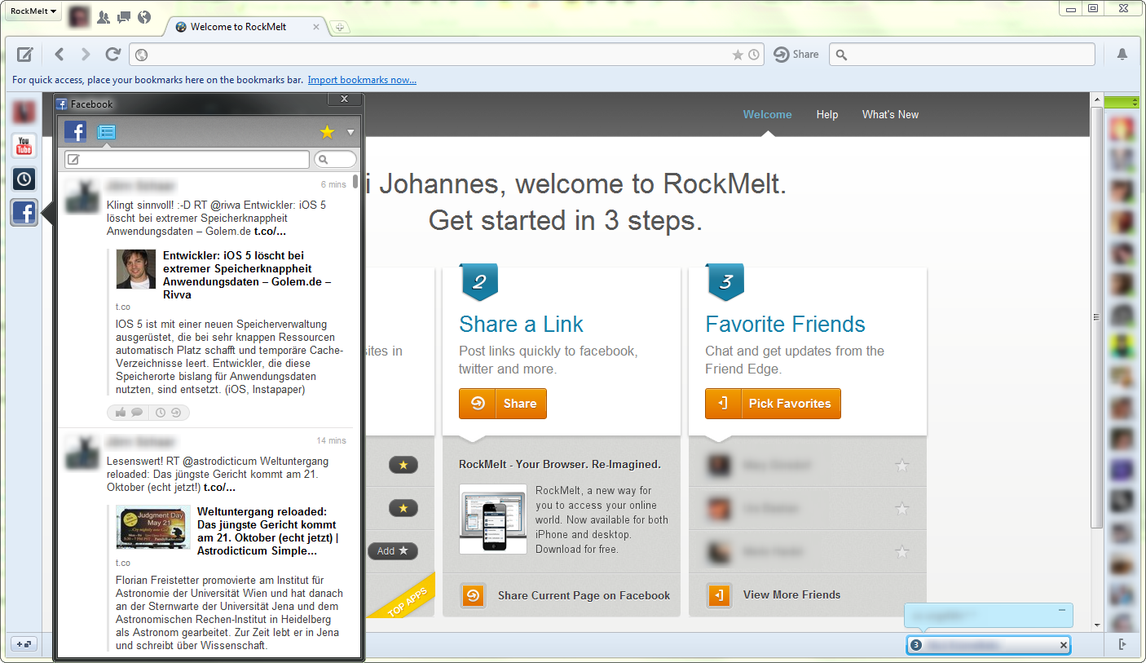
Task: Comment on the iOS 5 post
Action: (137, 413)
